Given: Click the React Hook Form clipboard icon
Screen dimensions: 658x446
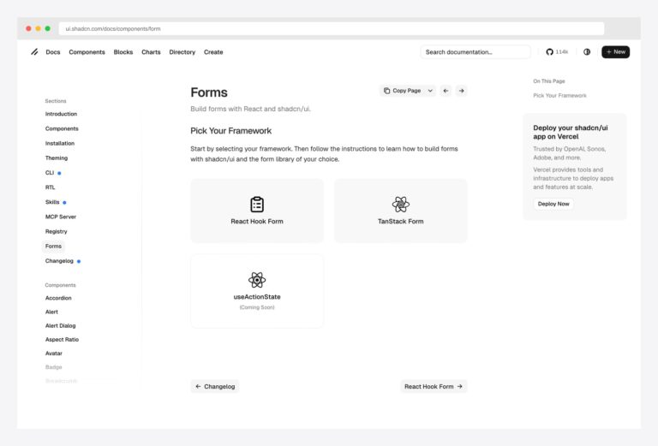Looking at the screenshot, I should coord(257,205).
